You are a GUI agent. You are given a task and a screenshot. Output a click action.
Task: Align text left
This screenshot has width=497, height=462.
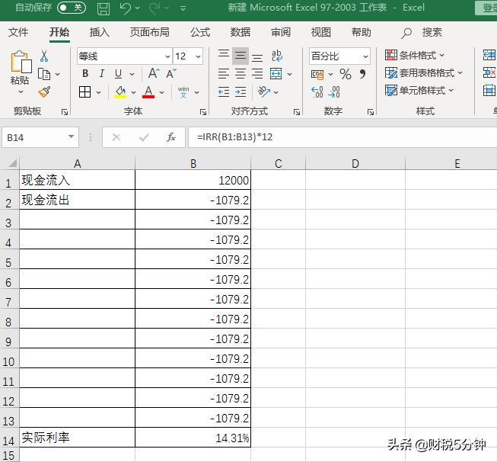(224, 74)
